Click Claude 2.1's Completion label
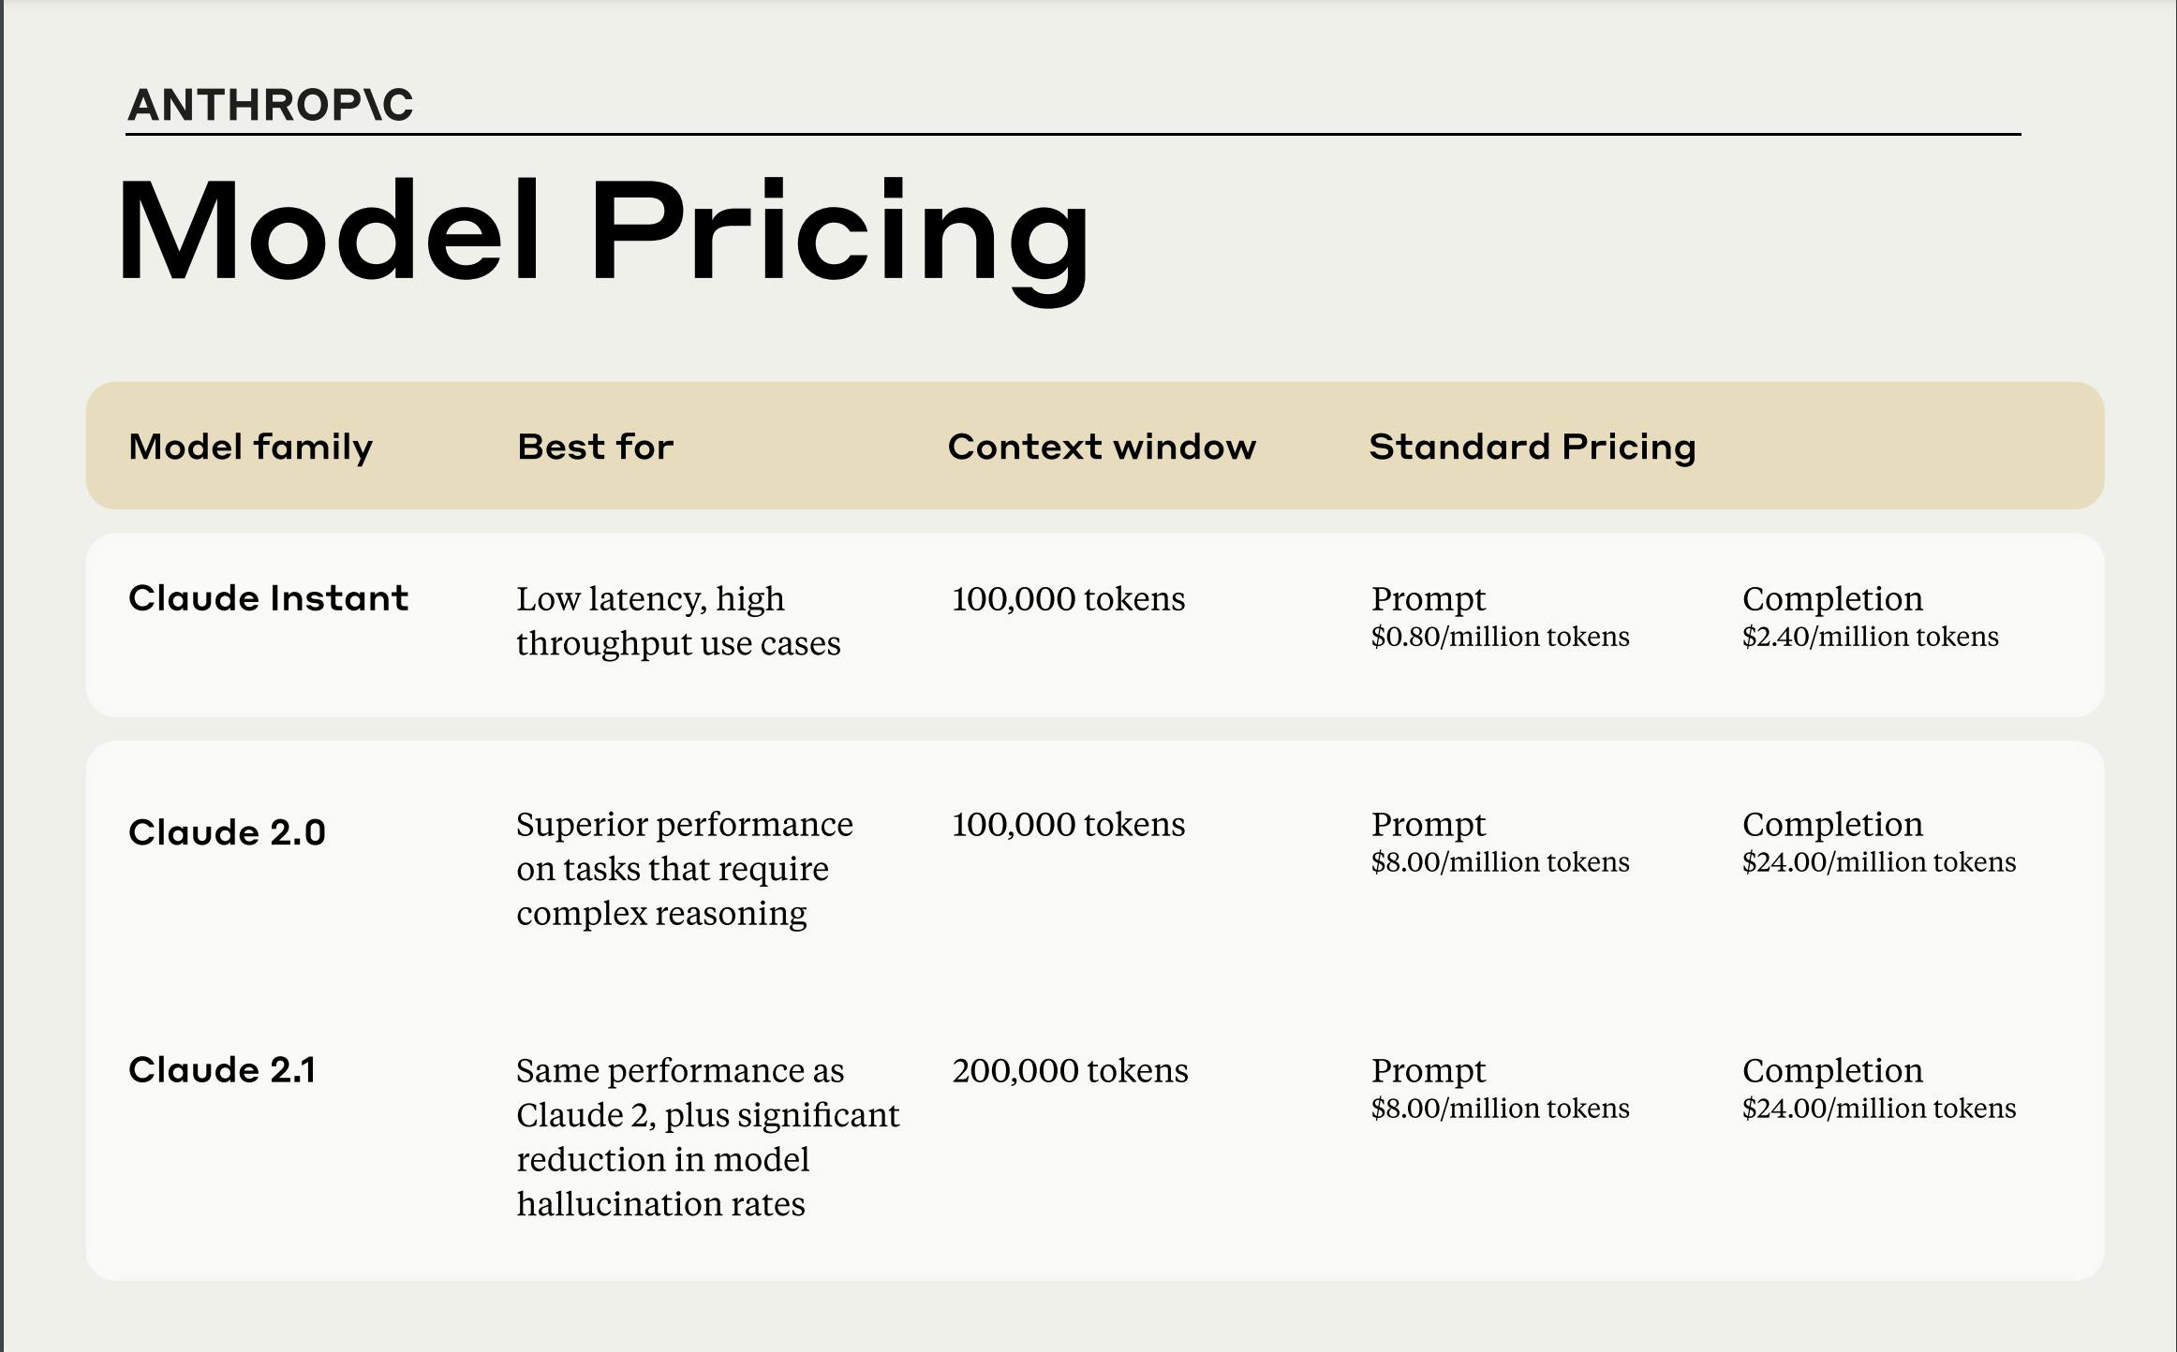Viewport: 2177px width, 1352px height. (1832, 1070)
